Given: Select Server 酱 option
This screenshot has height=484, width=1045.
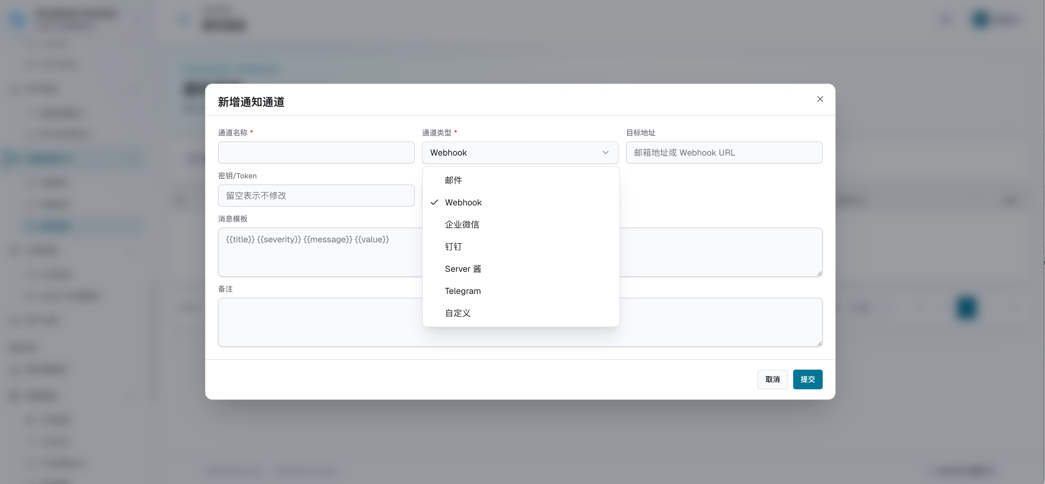Looking at the screenshot, I should coord(520,269).
